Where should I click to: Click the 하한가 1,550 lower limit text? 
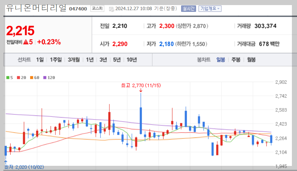[191, 44]
